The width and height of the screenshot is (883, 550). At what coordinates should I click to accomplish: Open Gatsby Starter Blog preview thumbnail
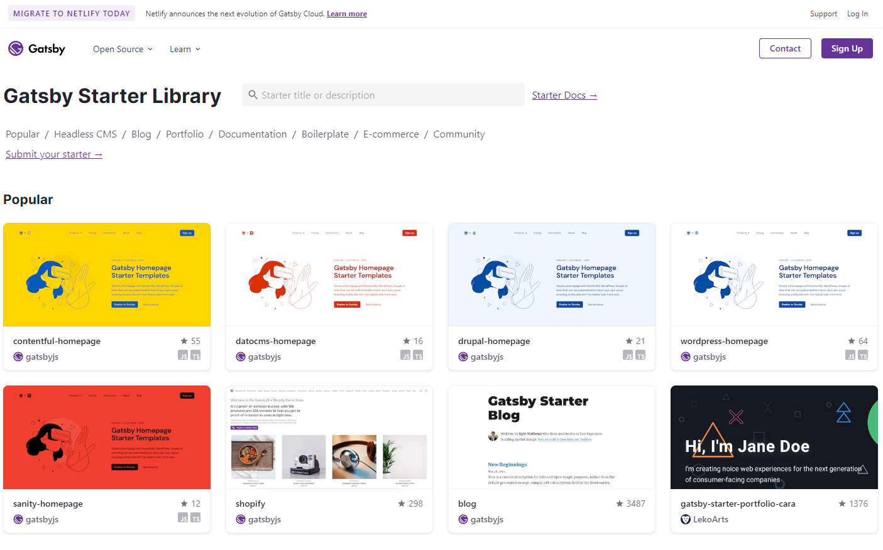point(552,437)
